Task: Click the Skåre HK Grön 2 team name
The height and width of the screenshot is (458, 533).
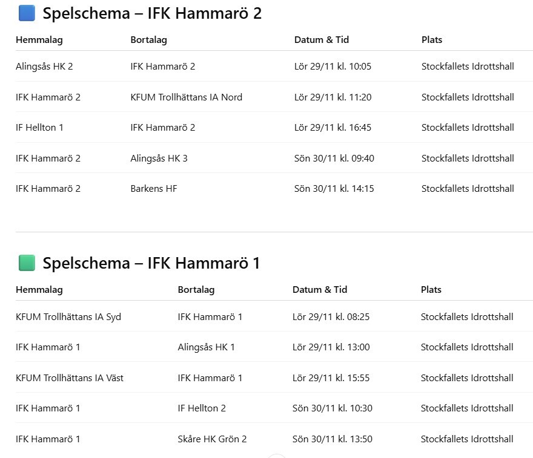Action: point(212,439)
